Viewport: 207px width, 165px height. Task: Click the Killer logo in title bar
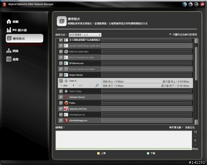[x=4, y=4]
